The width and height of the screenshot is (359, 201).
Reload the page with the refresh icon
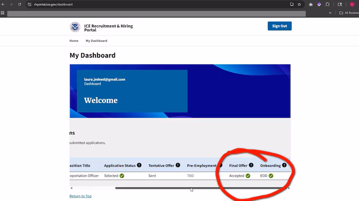point(19,4)
